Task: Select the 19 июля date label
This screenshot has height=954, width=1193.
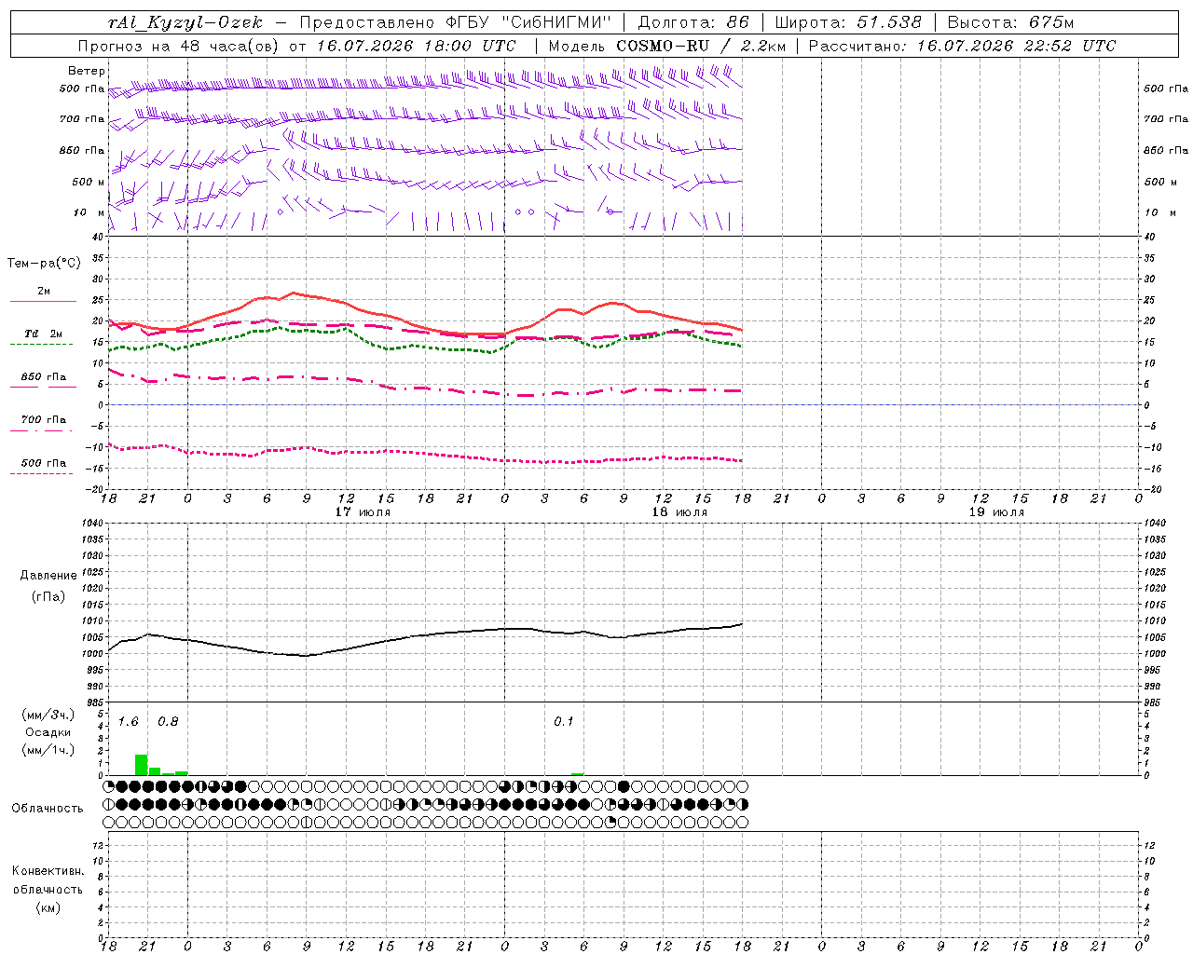Action: (996, 512)
